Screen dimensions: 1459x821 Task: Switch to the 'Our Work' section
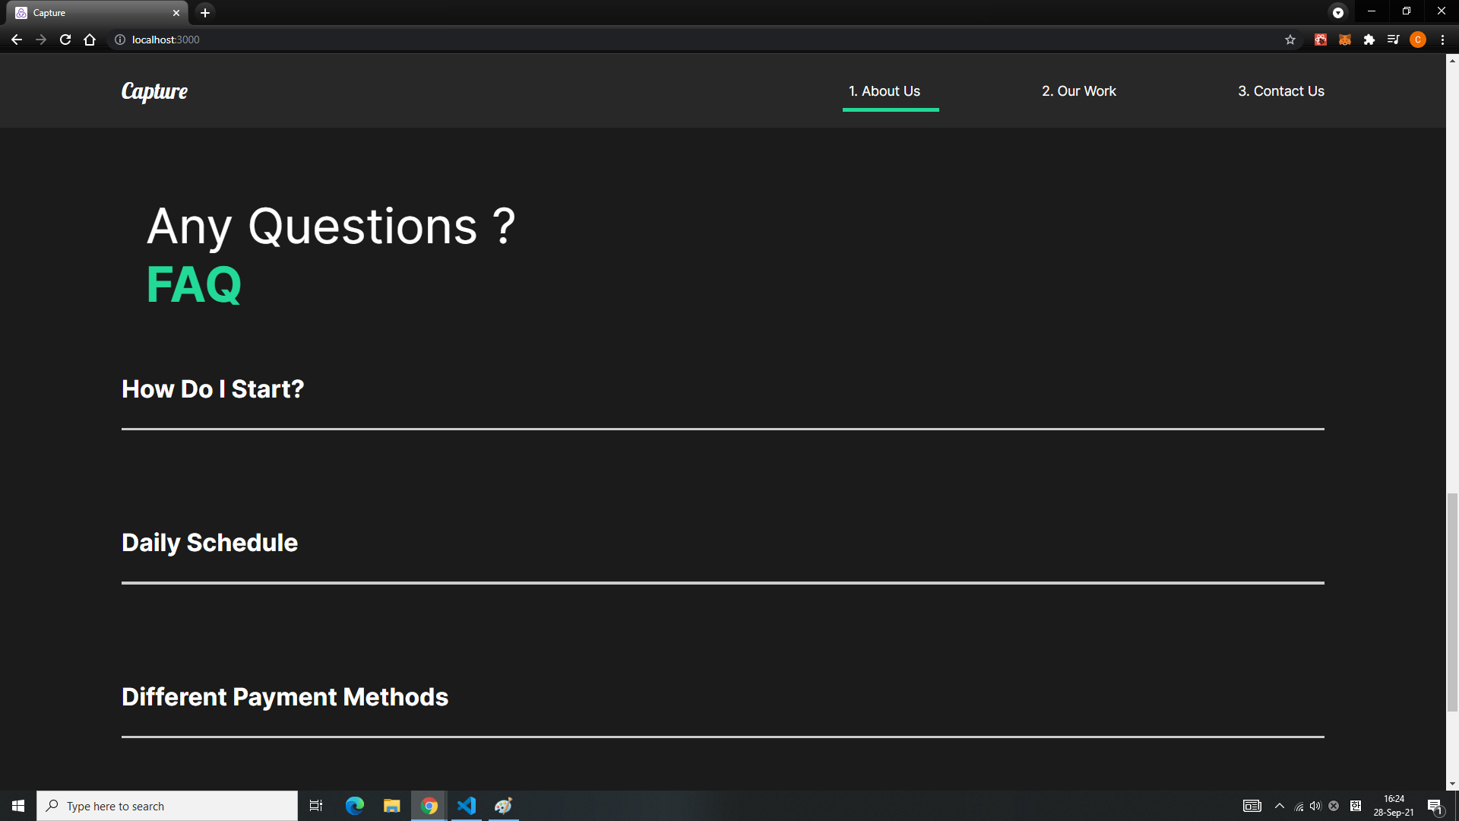pos(1078,90)
